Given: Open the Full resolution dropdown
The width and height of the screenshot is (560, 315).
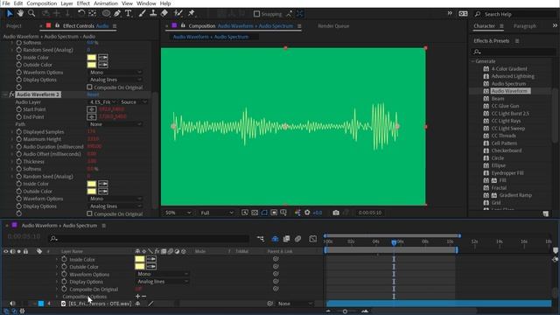Looking at the screenshot, I should [x=216, y=213].
